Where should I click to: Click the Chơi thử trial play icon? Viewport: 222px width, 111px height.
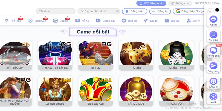coord(213,35)
